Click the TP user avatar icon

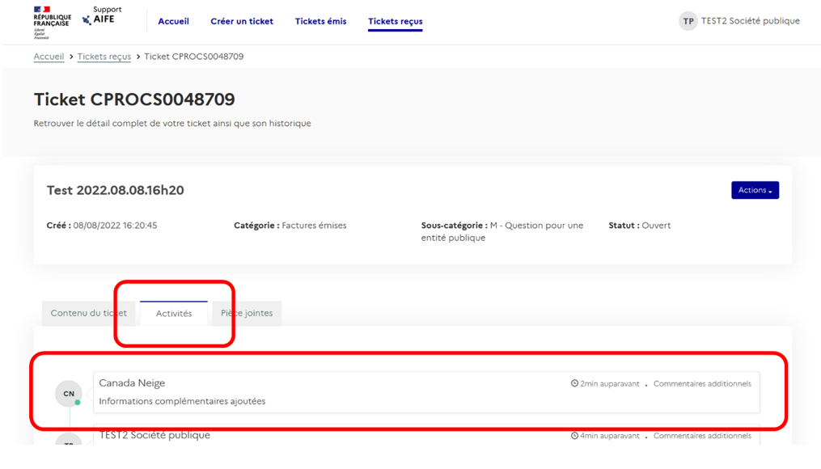click(688, 22)
